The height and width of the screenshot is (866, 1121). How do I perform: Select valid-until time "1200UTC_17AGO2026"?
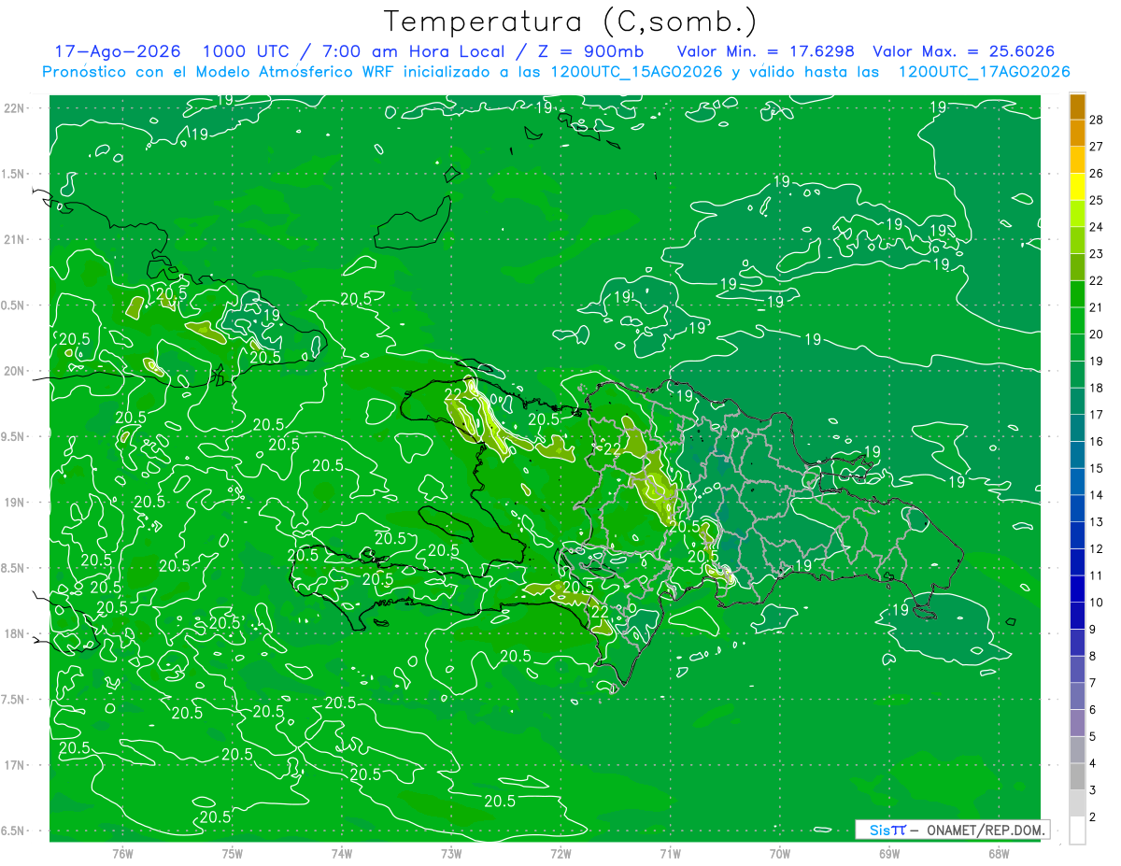pyautogui.click(x=985, y=72)
